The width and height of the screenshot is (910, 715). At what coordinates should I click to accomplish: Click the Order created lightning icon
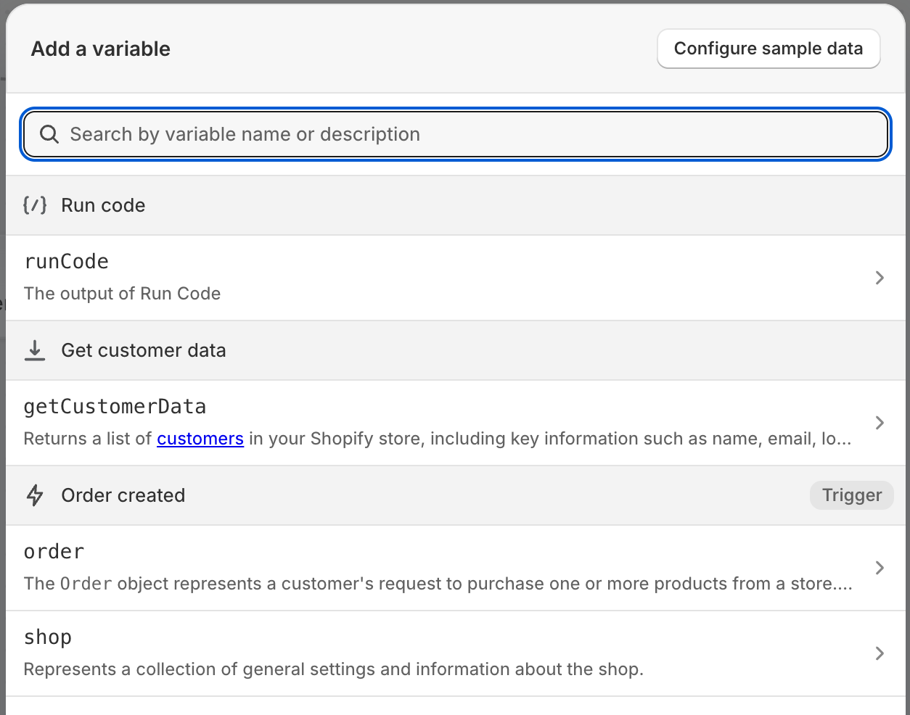point(35,495)
